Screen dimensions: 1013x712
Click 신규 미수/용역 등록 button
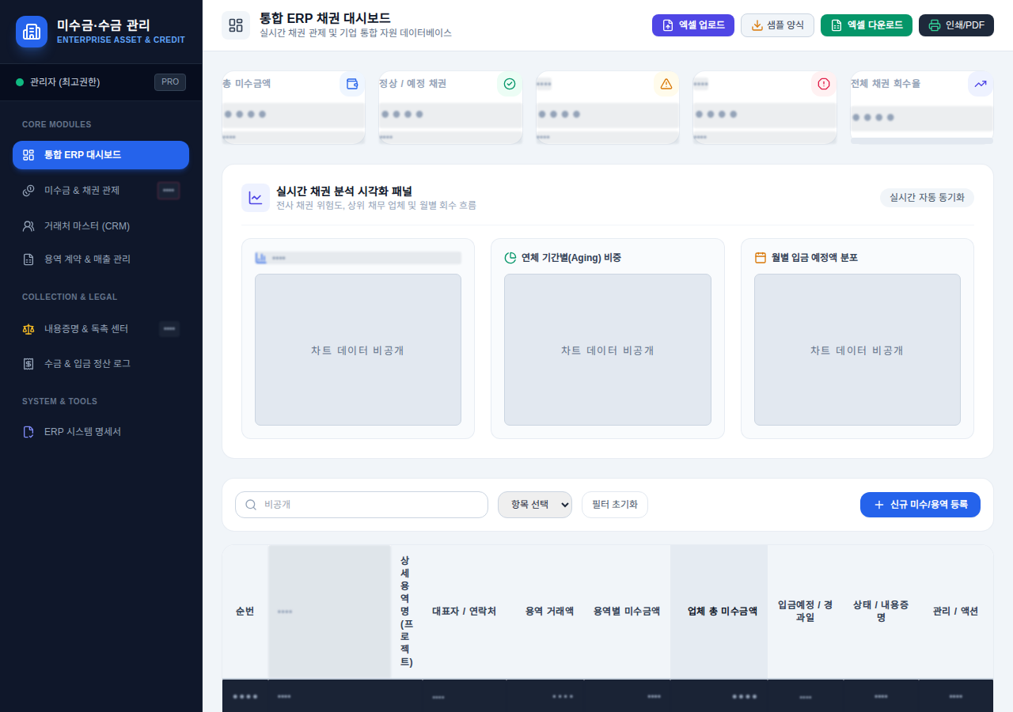click(920, 505)
